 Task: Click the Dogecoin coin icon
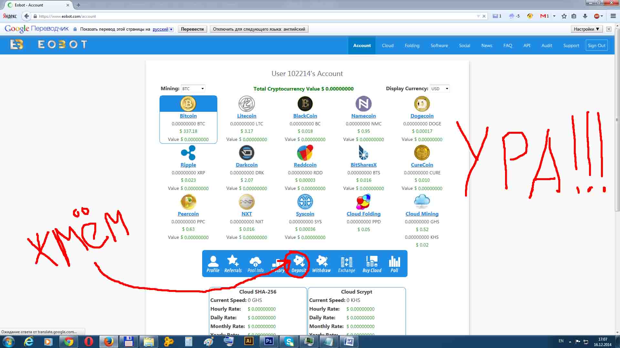coord(422,104)
